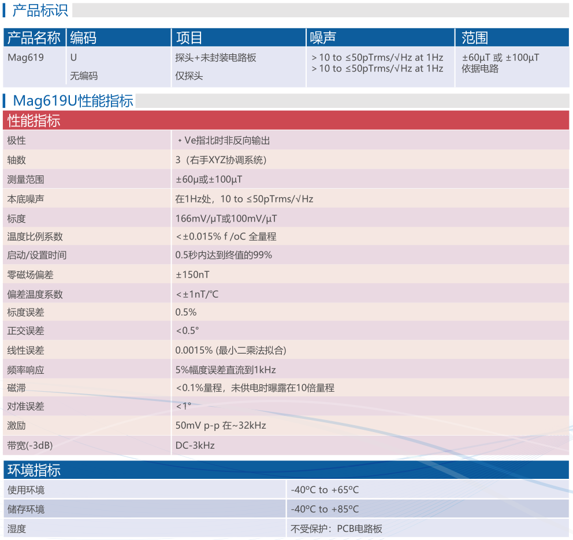Select the "正交误差" row label

tap(25, 331)
